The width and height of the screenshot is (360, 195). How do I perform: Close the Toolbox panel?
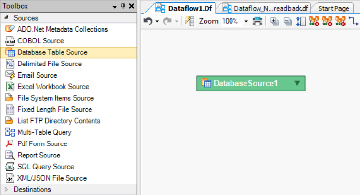tap(131, 6)
